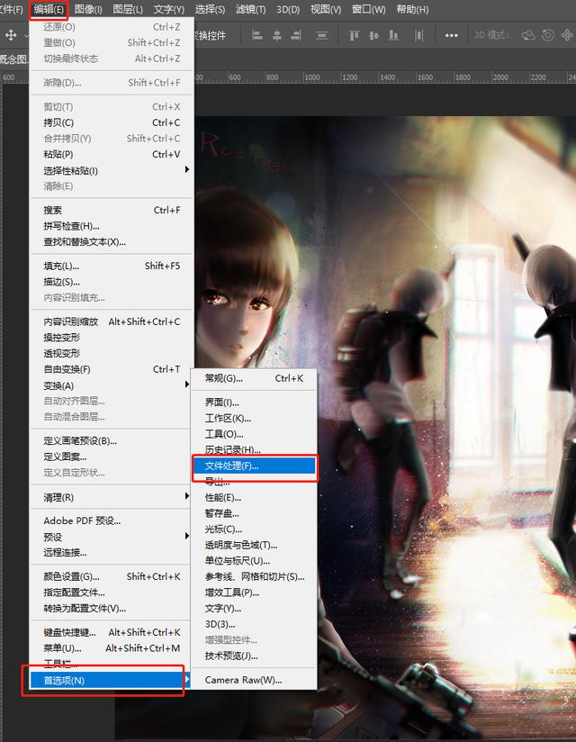This screenshot has height=742, width=576.
Task: Choose 自由变换(F) menu entry
Action: click(112, 369)
